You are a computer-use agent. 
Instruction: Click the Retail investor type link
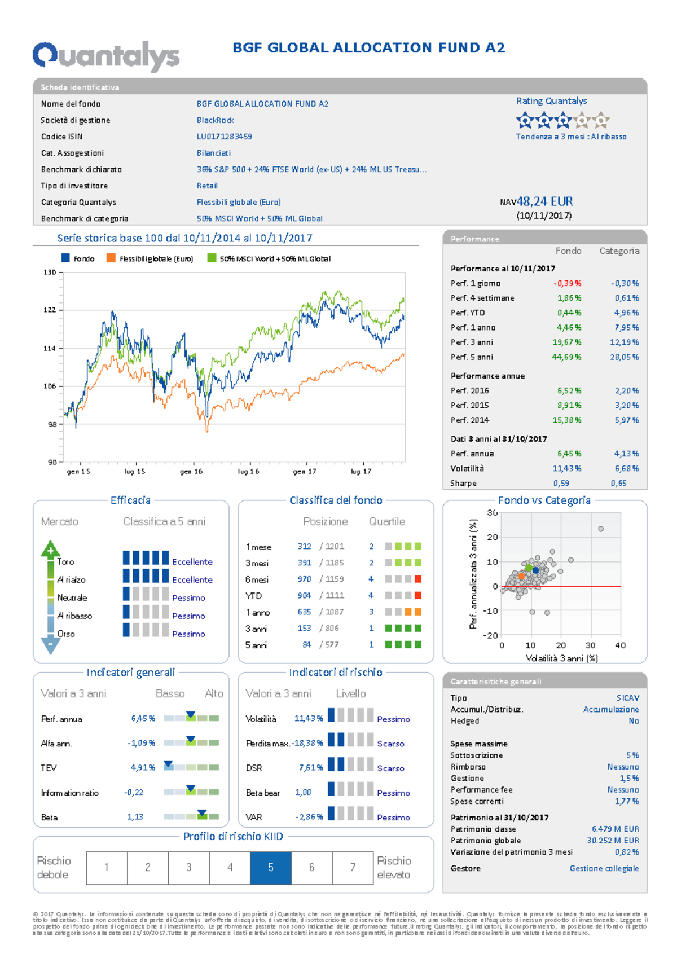click(207, 186)
